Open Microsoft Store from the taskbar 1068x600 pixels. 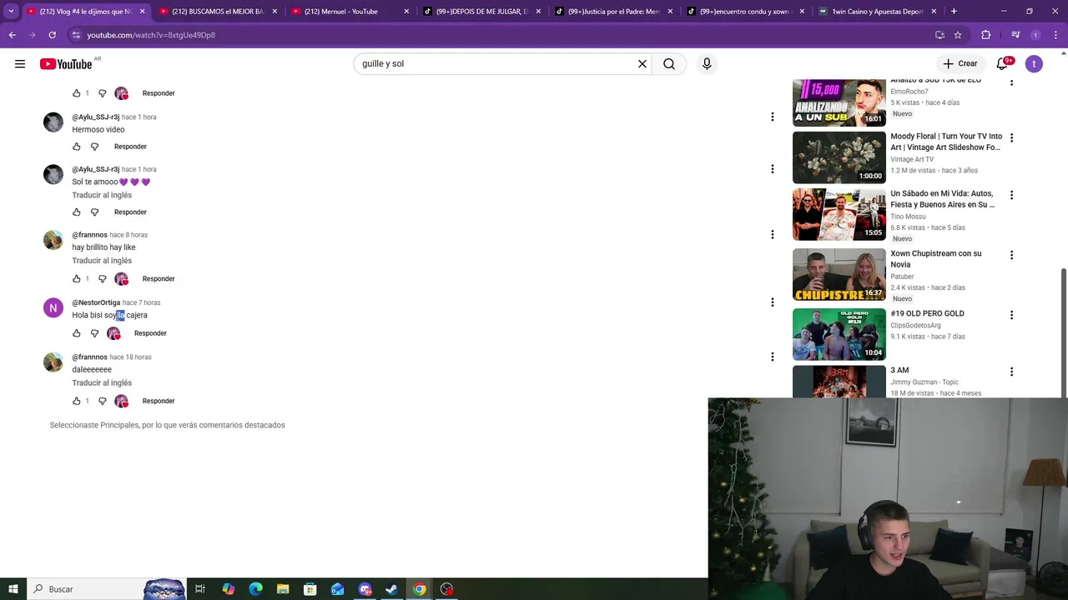coord(310,589)
